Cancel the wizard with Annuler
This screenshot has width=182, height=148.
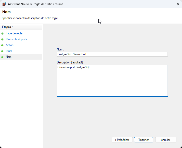point(166,140)
